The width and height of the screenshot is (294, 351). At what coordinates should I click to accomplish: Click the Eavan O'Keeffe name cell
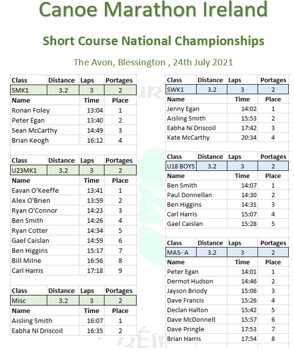click(35, 190)
